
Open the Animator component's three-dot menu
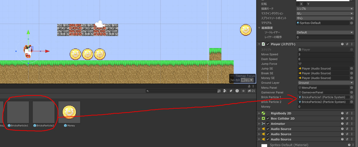pos(352,123)
